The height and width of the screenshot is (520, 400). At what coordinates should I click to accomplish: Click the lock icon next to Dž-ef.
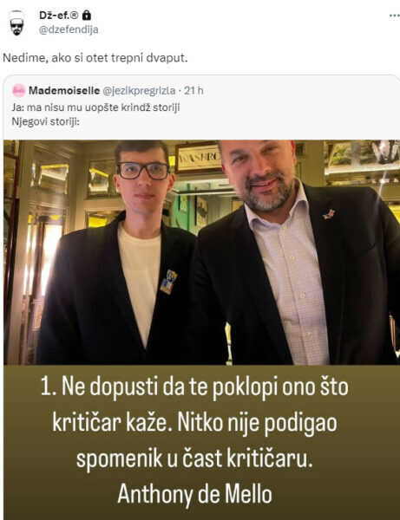point(86,16)
